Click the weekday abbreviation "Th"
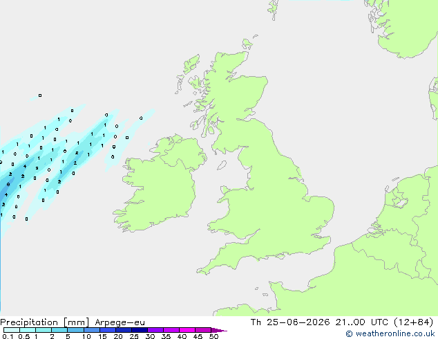 click(x=256, y=322)
